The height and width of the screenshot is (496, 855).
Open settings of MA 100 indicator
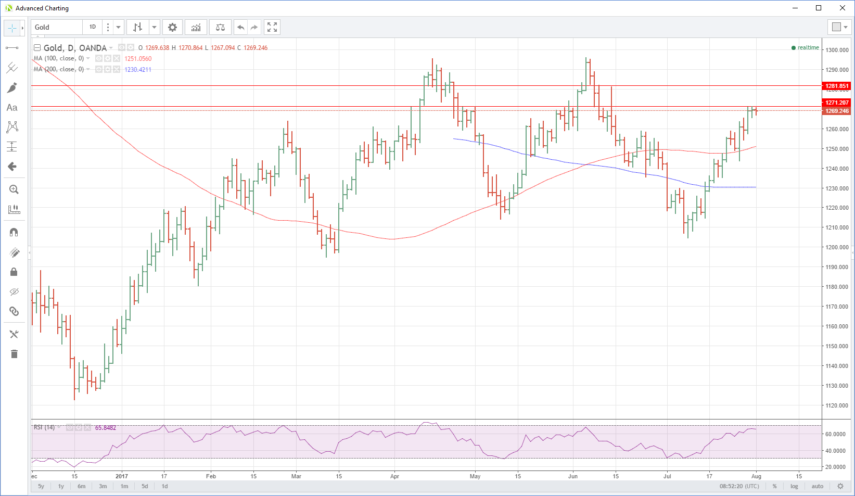[x=108, y=58]
